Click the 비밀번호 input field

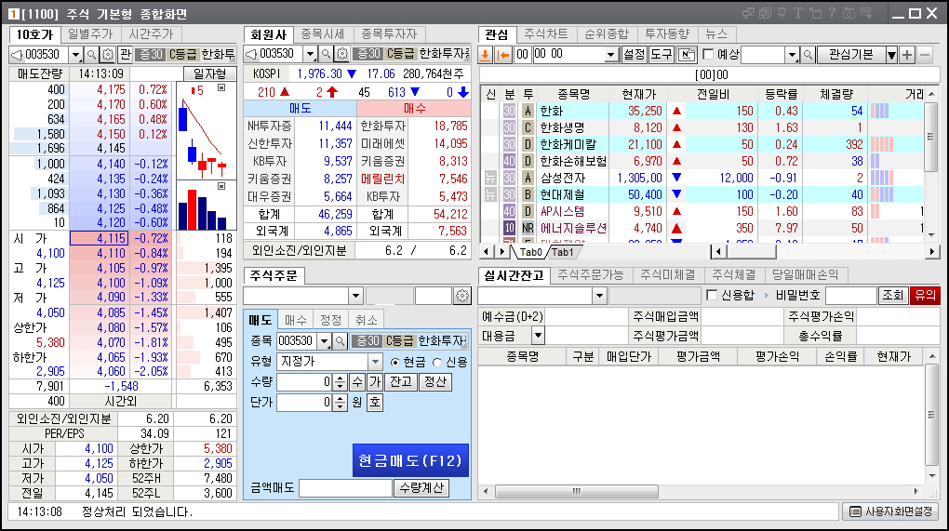click(851, 295)
